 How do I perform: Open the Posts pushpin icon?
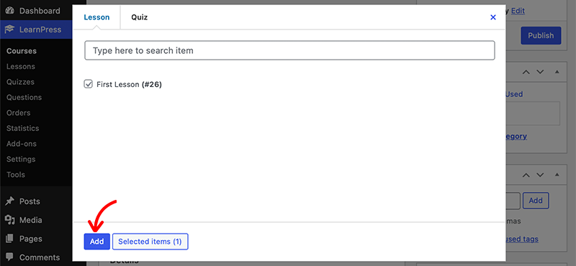click(x=10, y=201)
